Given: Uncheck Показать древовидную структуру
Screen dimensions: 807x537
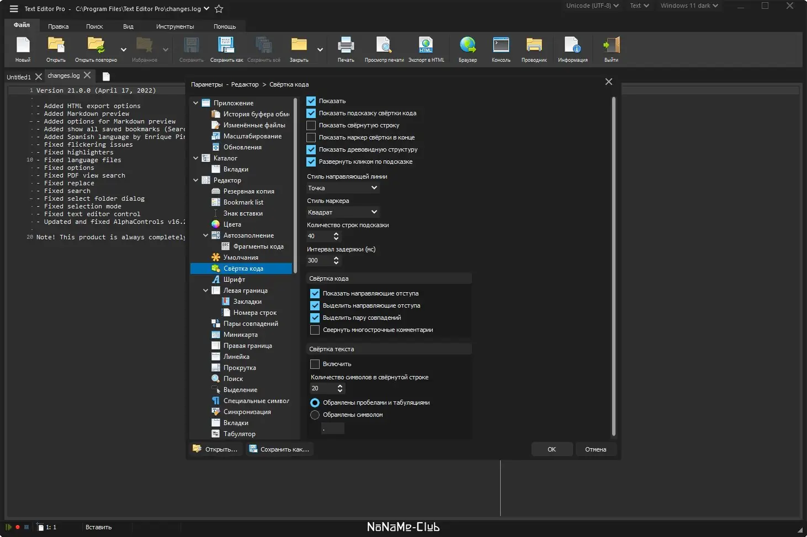Looking at the screenshot, I should point(311,149).
